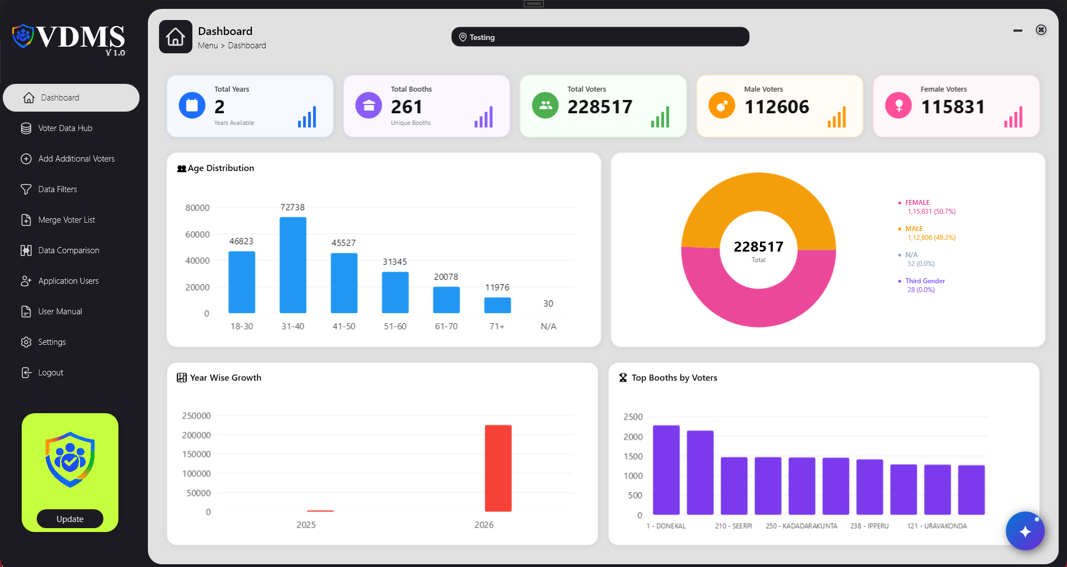Viewport: 1067px width, 567px height.
Task: Click the Logout door icon
Action: tap(26, 373)
